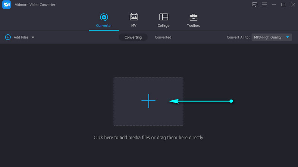Open the MP3-High Quality format dropdown
Image resolution: width=298 pixels, height=167 pixels.
coord(272,37)
